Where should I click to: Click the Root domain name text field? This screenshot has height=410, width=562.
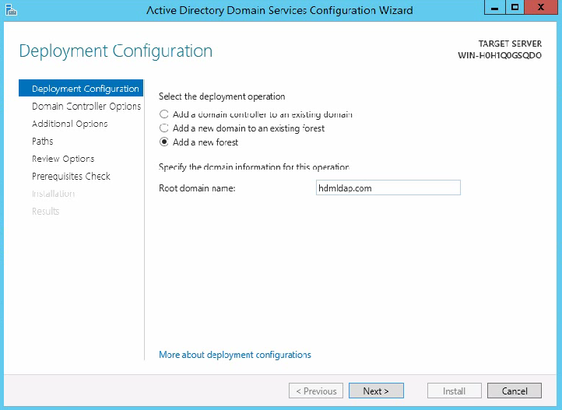coord(388,187)
